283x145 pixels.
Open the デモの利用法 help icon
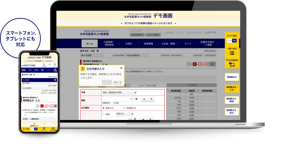point(232,65)
